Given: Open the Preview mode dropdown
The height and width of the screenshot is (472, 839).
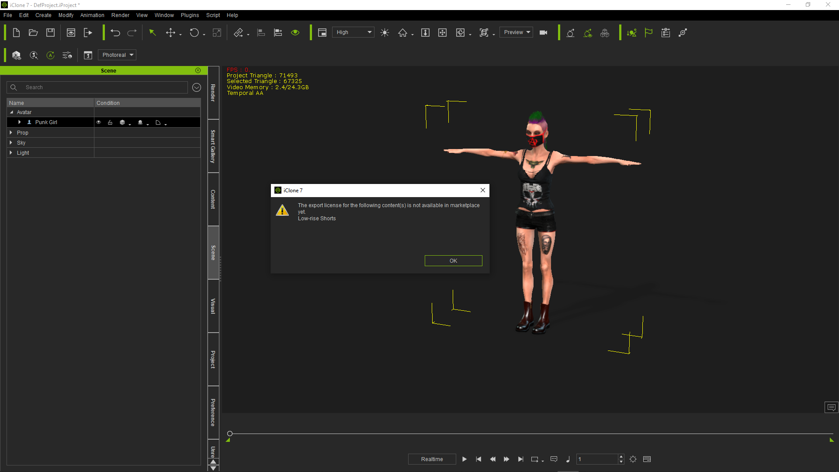Looking at the screenshot, I should point(516,32).
